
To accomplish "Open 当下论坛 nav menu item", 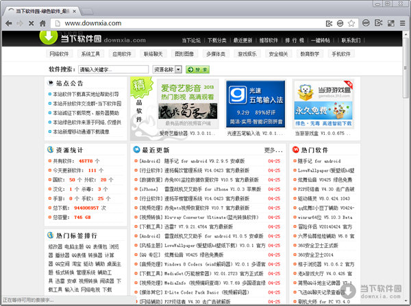I will point(191,40).
